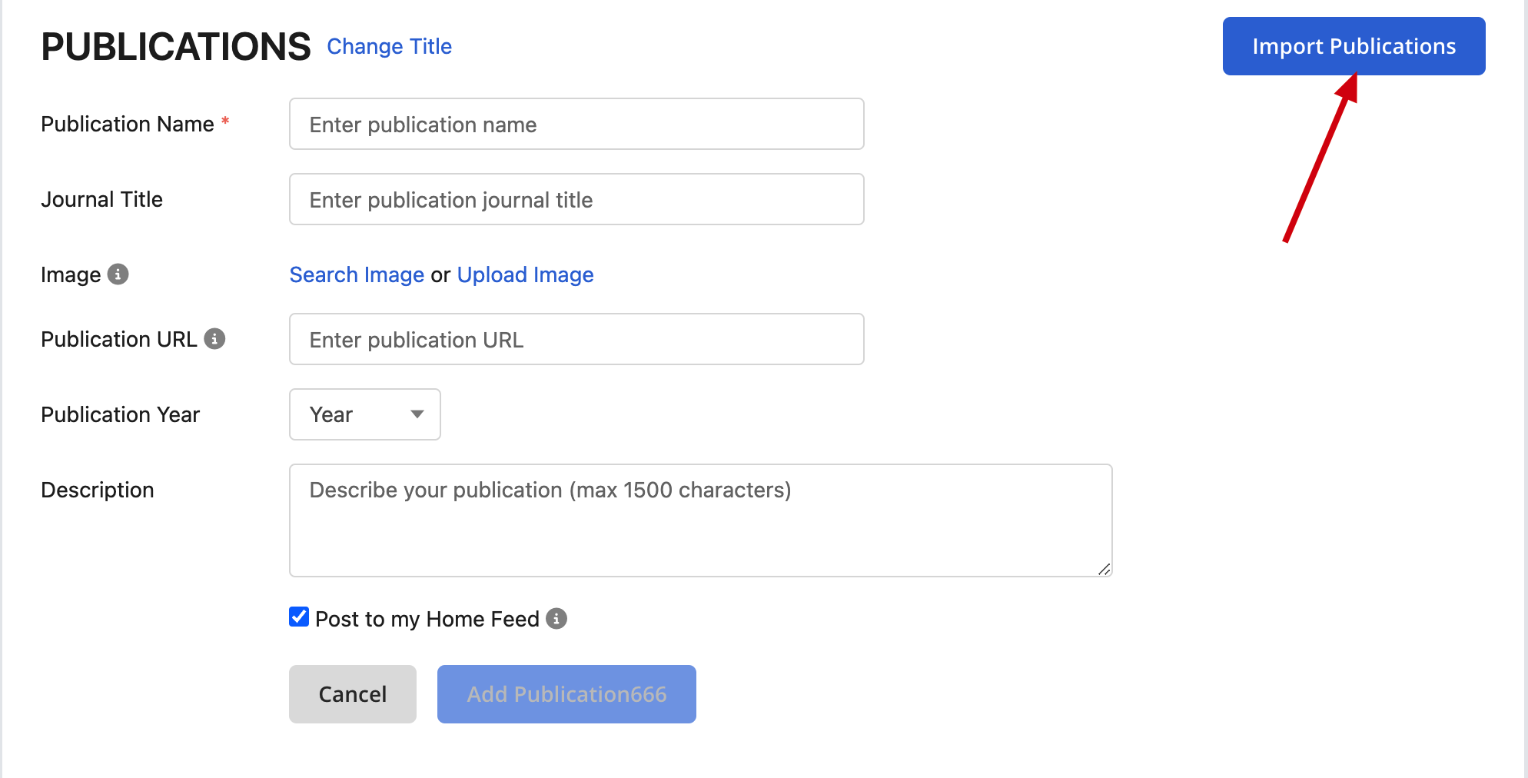Click the Description label
This screenshot has height=778, width=1528.
[x=98, y=490]
